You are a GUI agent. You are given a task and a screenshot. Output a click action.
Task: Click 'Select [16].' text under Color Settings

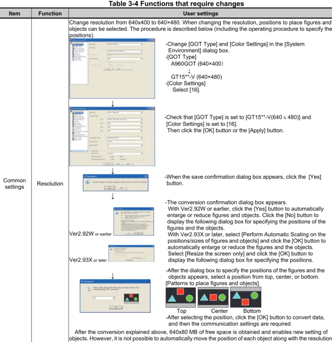(x=186, y=90)
